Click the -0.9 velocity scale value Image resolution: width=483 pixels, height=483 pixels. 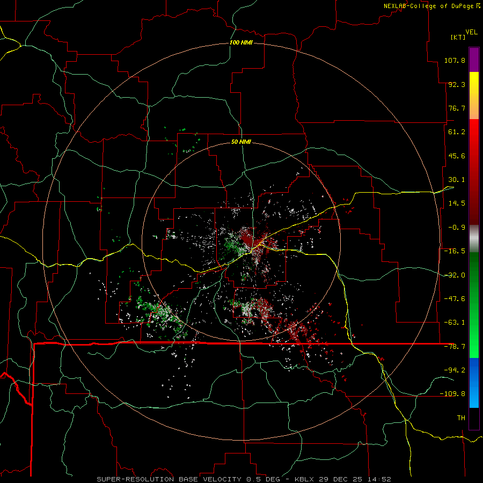pyautogui.click(x=457, y=228)
